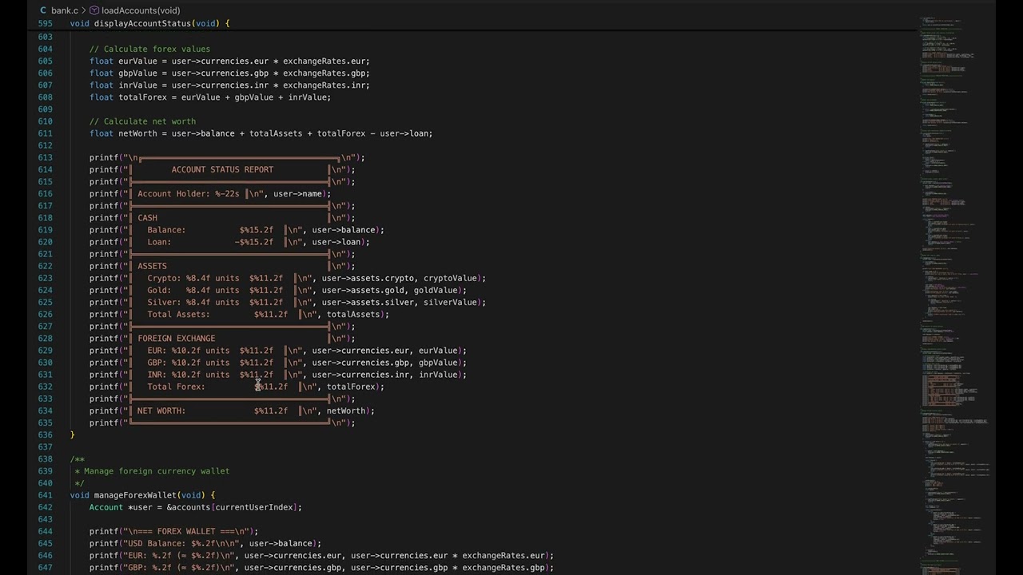Open the loadAccounts(void) breadcrumb symbol list
1023x575 pixels.
point(141,10)
